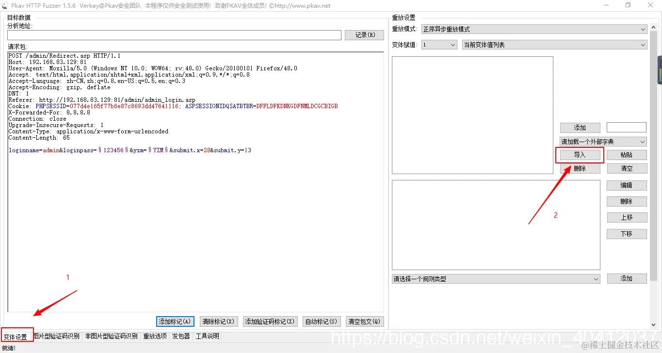The width and height of the screenshot is (662, 353).
Task: Switch to the 变体设置 tab
Action: pyautogui.click(x=16, y=337)
